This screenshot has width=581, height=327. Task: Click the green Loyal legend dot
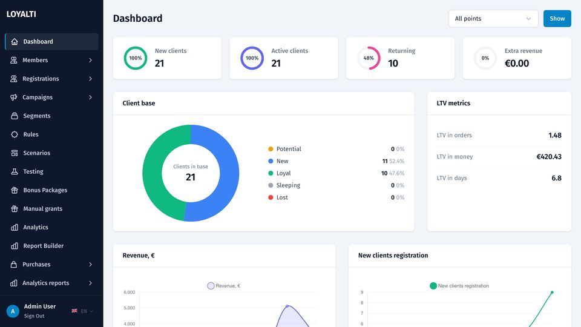pyautogui.click(x=271, y=173)
